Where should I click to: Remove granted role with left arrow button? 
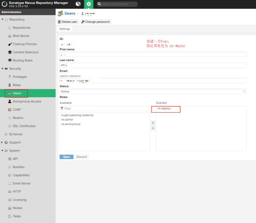coord(153,128)
